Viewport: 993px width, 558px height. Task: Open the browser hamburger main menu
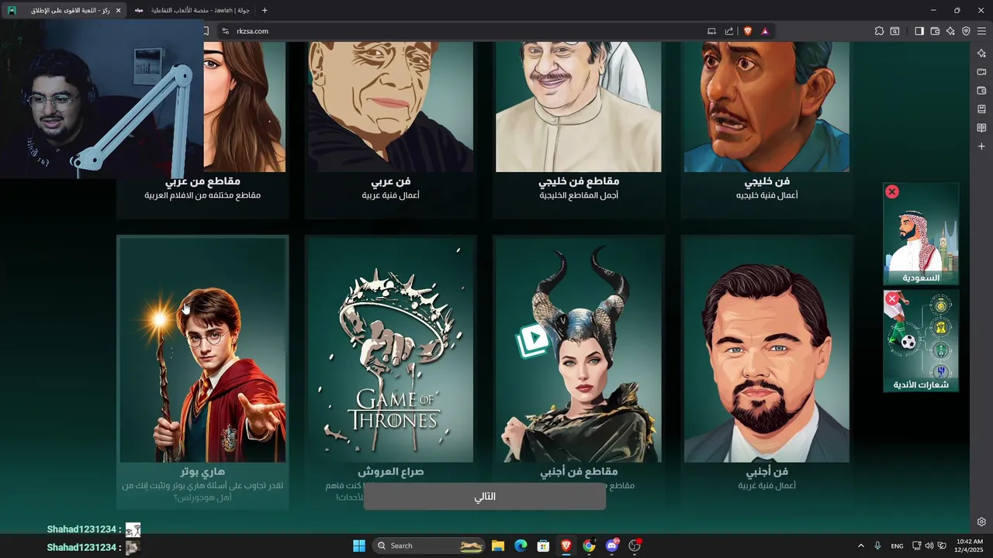(x=981, y=31)
